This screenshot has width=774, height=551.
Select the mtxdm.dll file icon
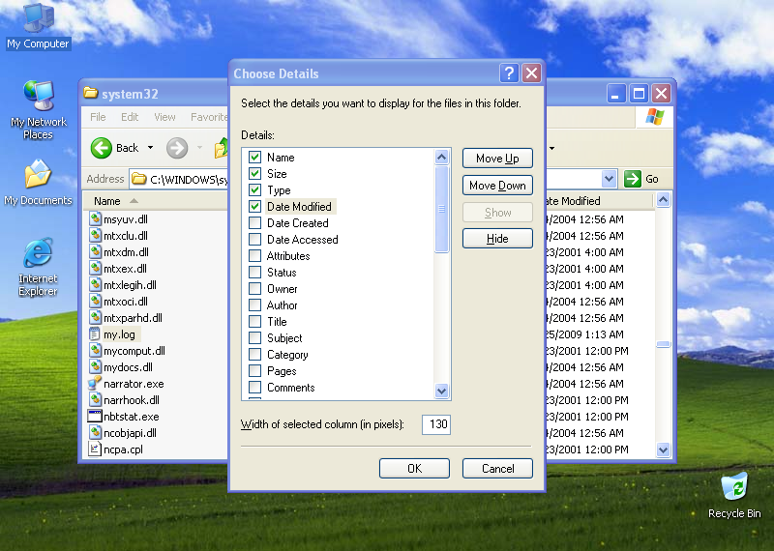click(95, 251)
